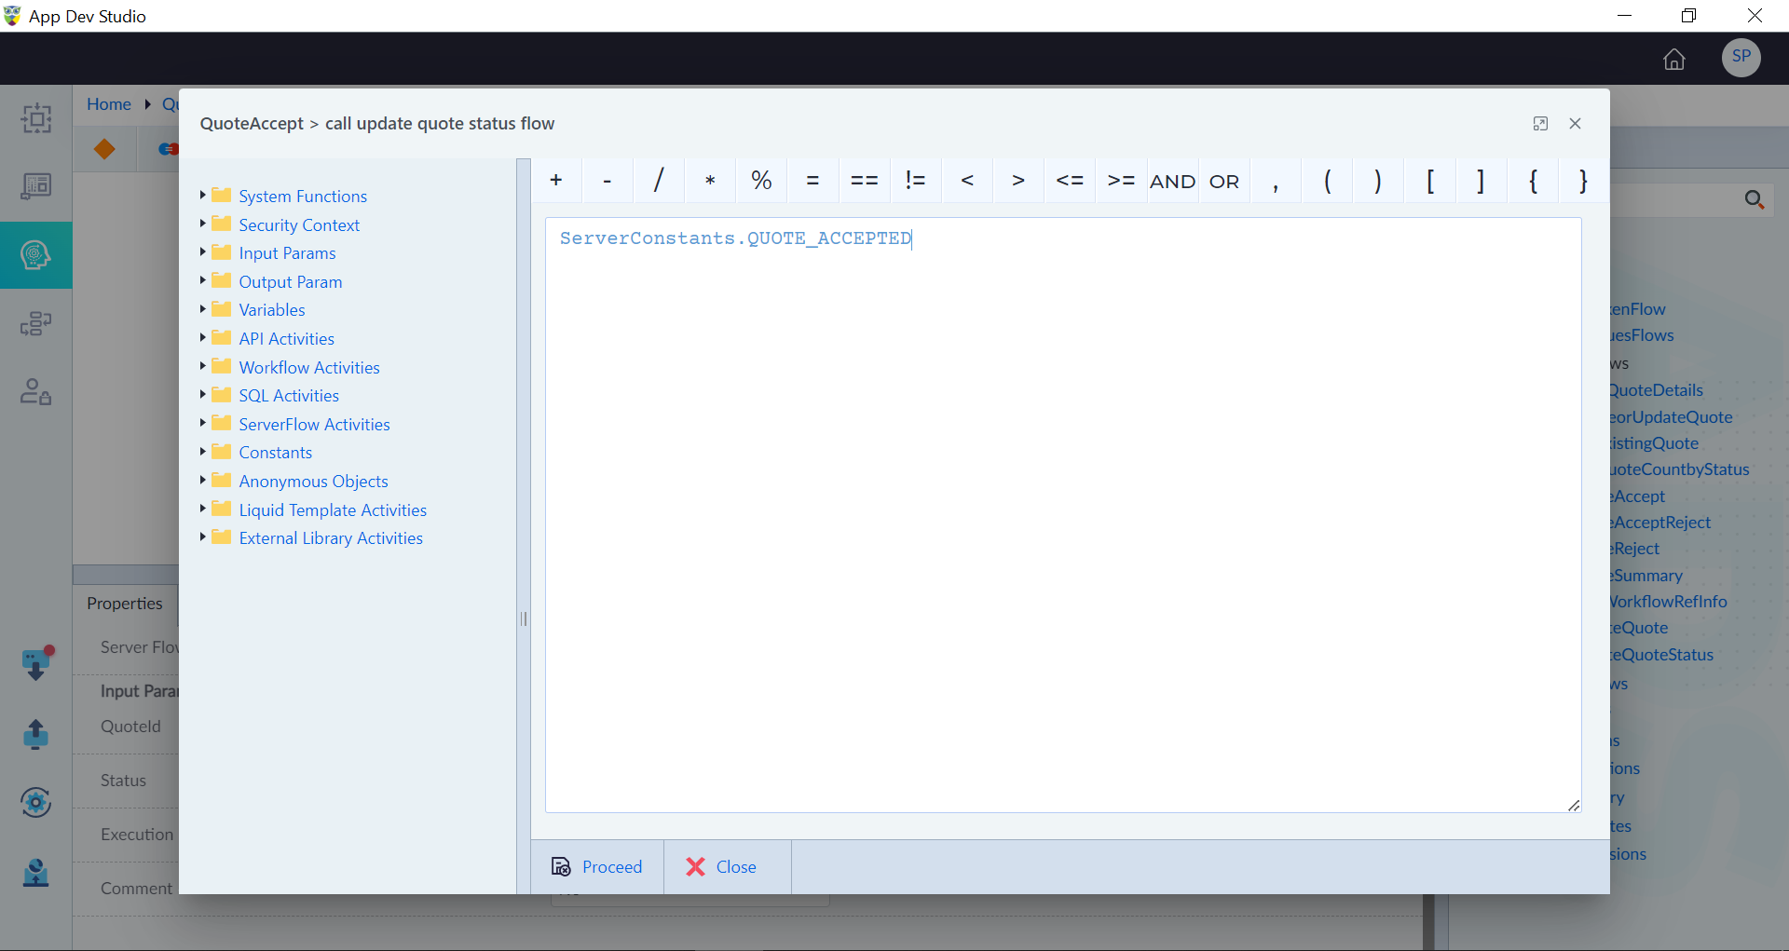Insert the double equals comparison operator
The height and width of the screenshot is (951, 1789).
(x=864, y=181)
